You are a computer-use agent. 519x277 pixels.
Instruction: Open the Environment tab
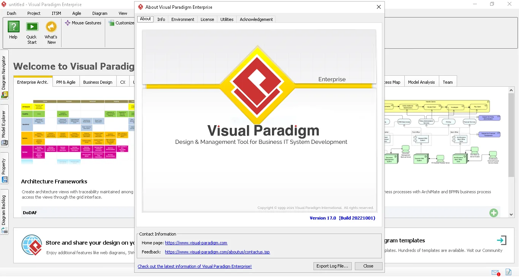tap(183, 19)
